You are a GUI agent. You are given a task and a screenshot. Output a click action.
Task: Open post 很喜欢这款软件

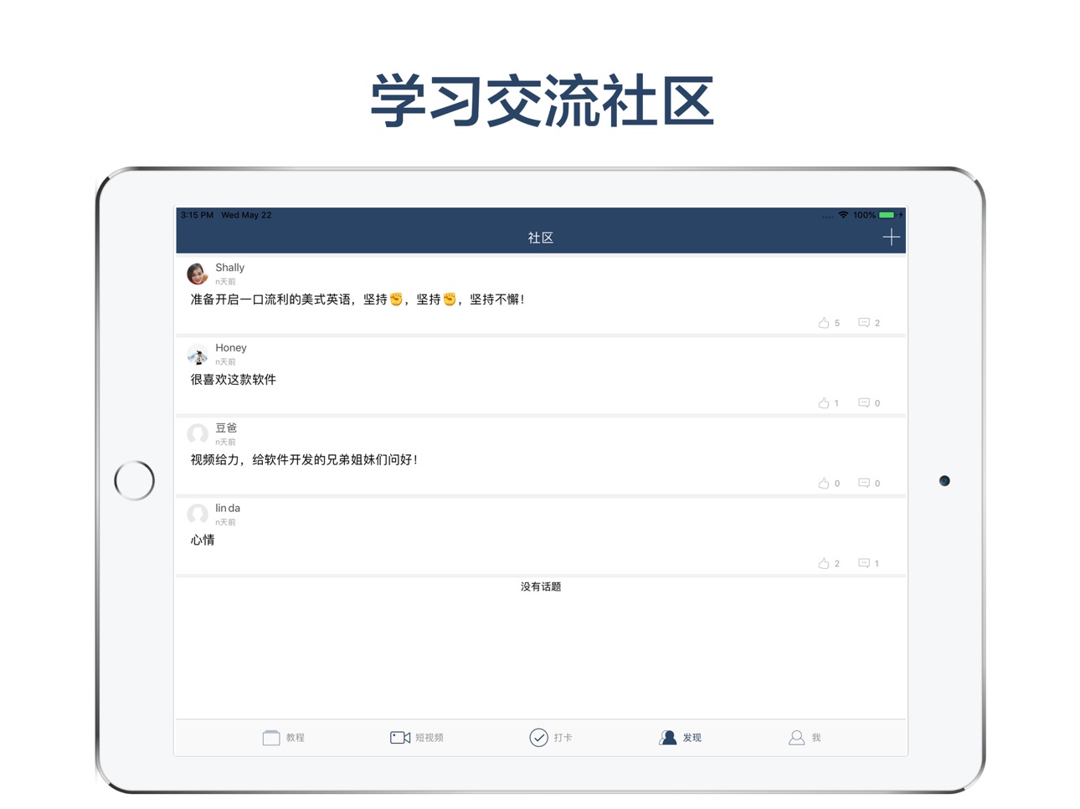[234, 380]
